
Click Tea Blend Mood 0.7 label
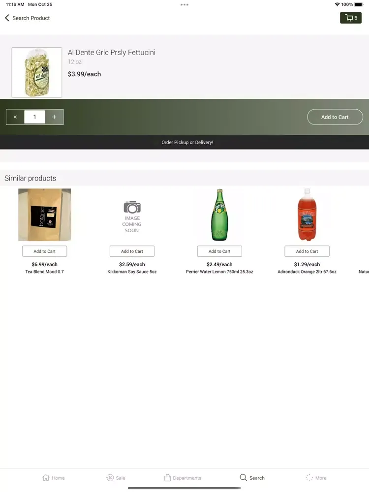[45, 272]
